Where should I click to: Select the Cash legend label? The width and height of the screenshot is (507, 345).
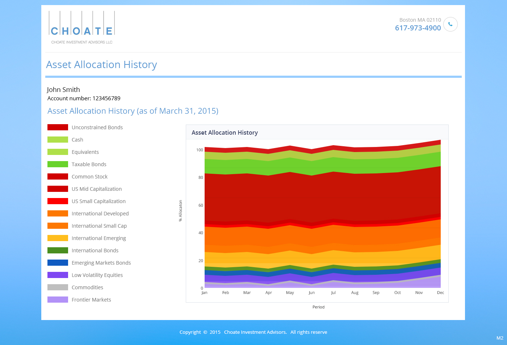pyautogui.click(x=77, y=140)
